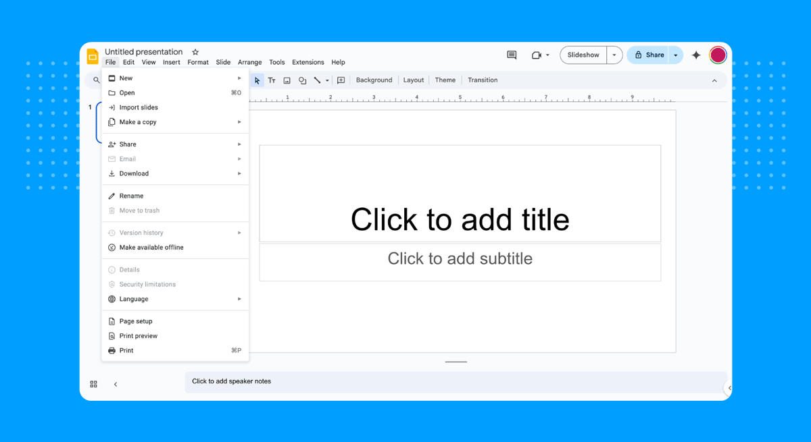Open the Arrange menu
The height and width of the screenshot is (442, 811).
point(249,62)
